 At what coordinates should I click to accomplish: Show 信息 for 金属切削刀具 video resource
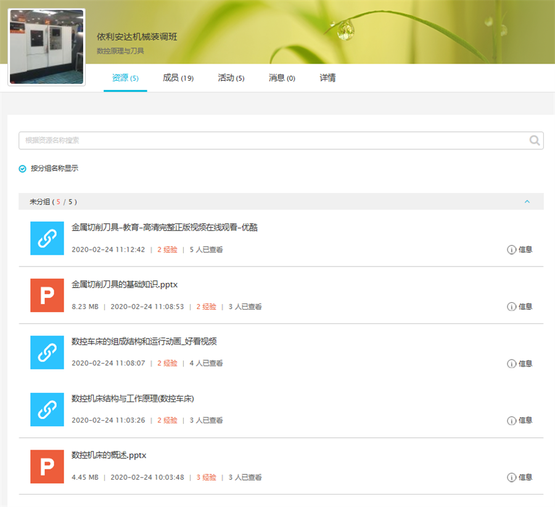(x=519, y=250)
